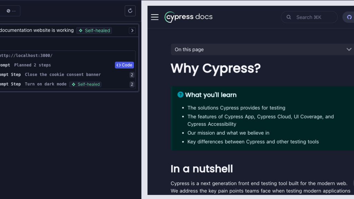Click the In a nutshell heading

(202, 169)
